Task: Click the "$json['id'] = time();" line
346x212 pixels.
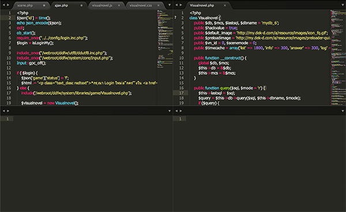Action: pyautogui.click(x=34, y=18)
